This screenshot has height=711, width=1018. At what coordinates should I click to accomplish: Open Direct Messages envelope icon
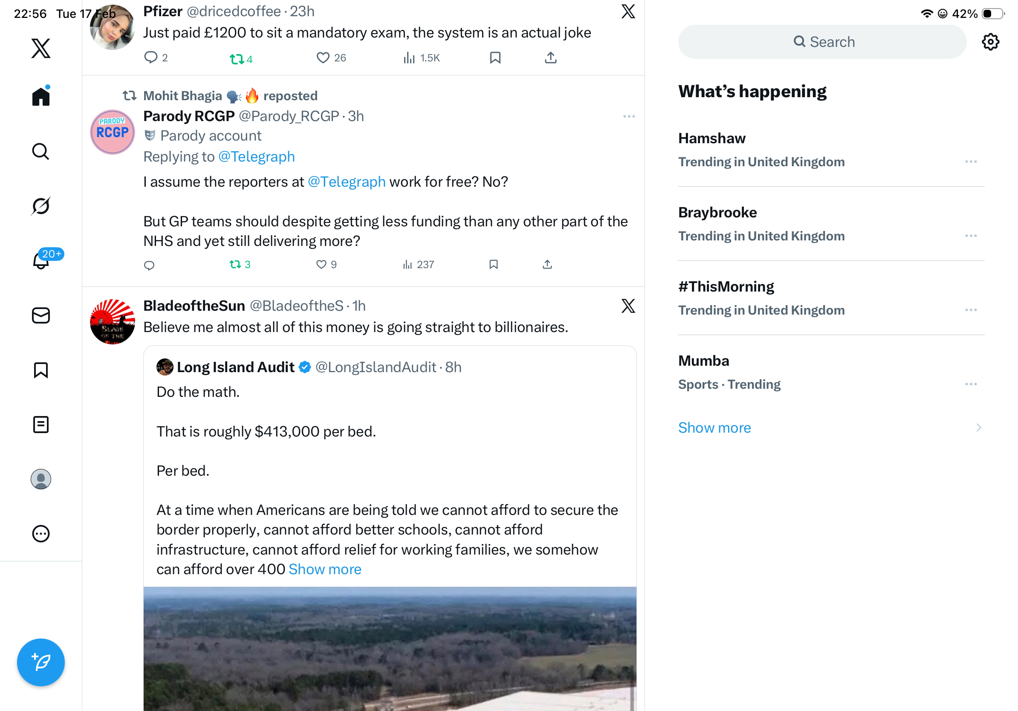click(41, 315)
